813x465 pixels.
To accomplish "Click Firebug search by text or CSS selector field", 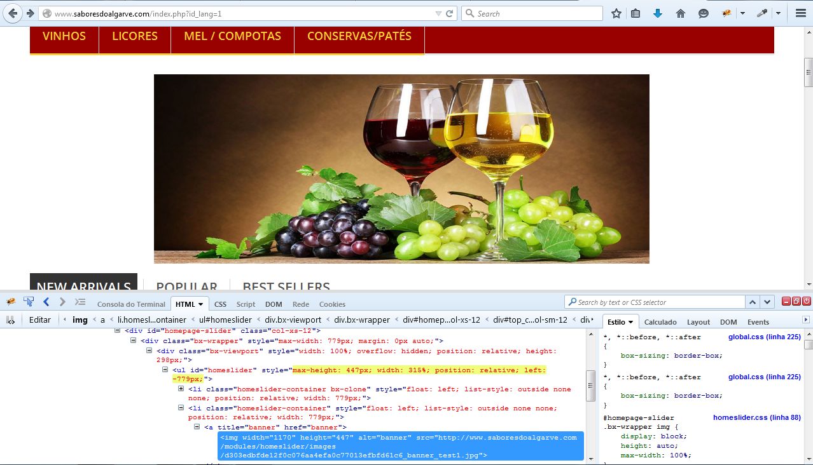I will (x=654, y=302).
